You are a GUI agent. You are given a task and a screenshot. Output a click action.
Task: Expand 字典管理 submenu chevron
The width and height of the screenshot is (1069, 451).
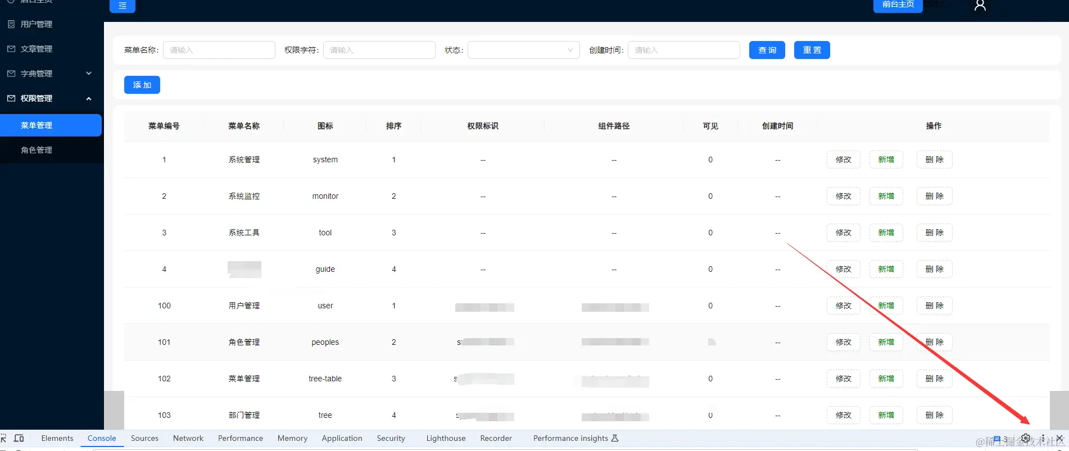[x=88, y=74]
